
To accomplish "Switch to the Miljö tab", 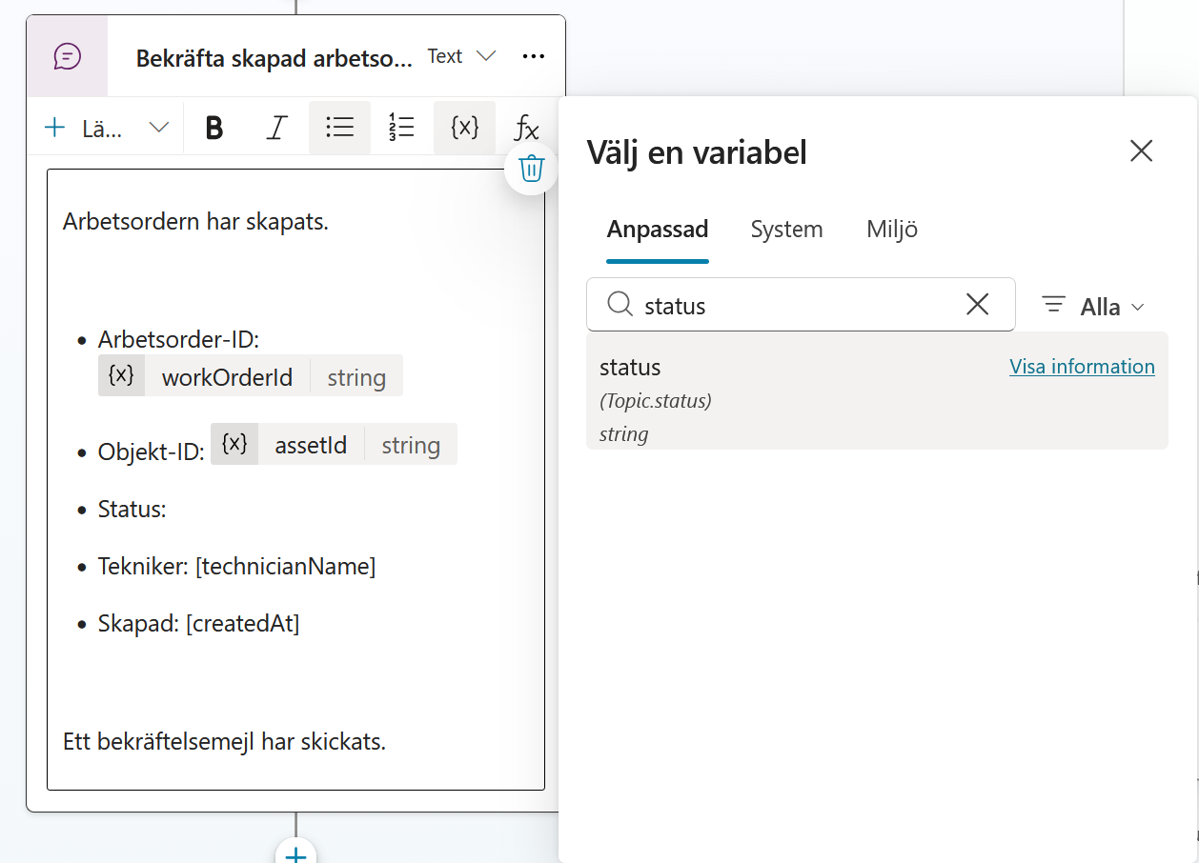I will click(x=892, y=230).
